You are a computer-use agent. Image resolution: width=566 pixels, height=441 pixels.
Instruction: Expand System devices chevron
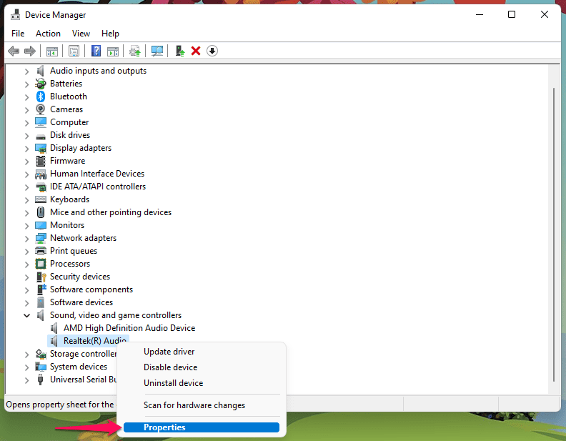coord(26,367)
